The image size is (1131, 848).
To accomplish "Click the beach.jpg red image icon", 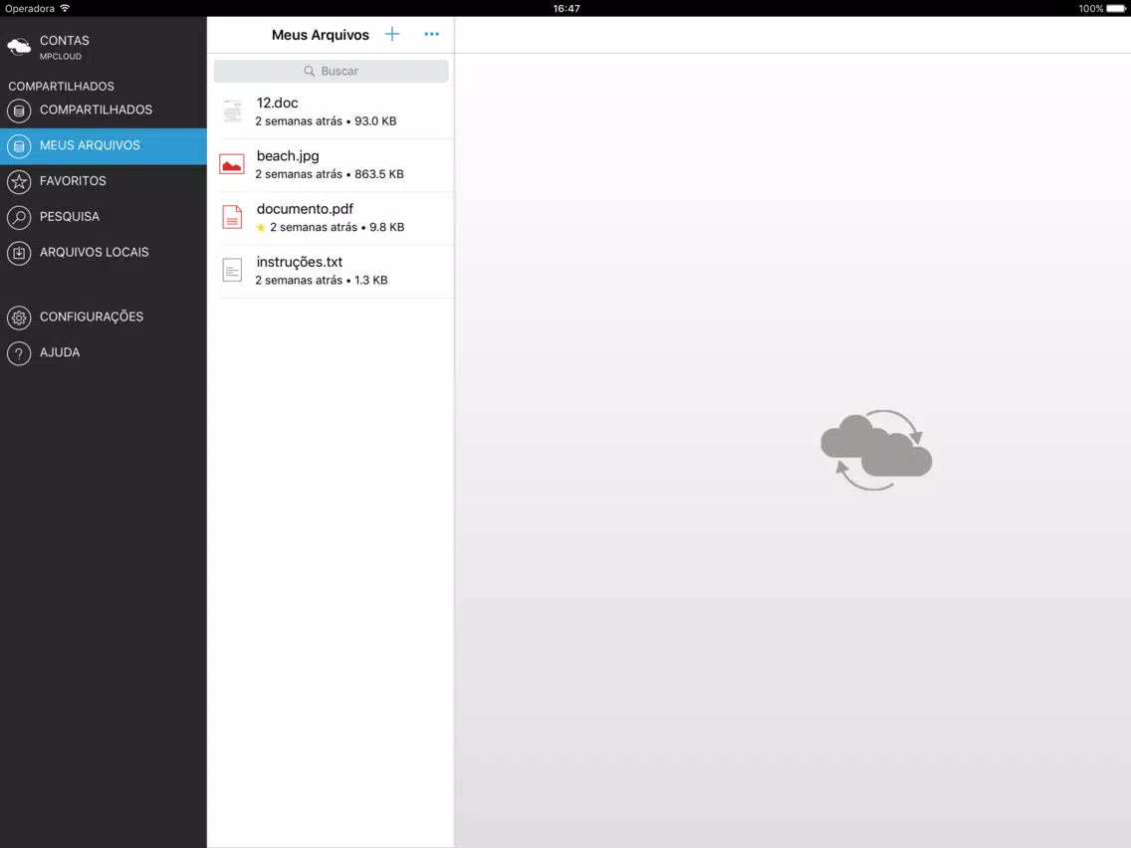I will (232, 164).
